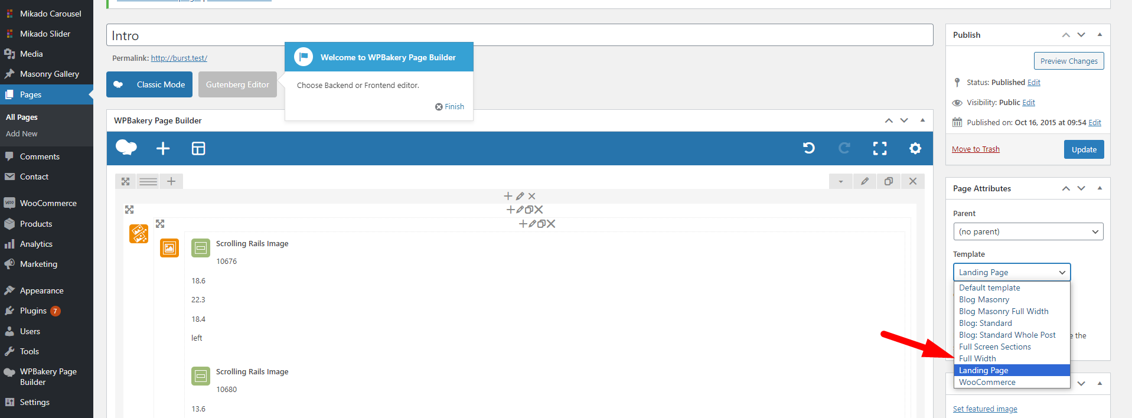Choose Default template from the list

1012,288
